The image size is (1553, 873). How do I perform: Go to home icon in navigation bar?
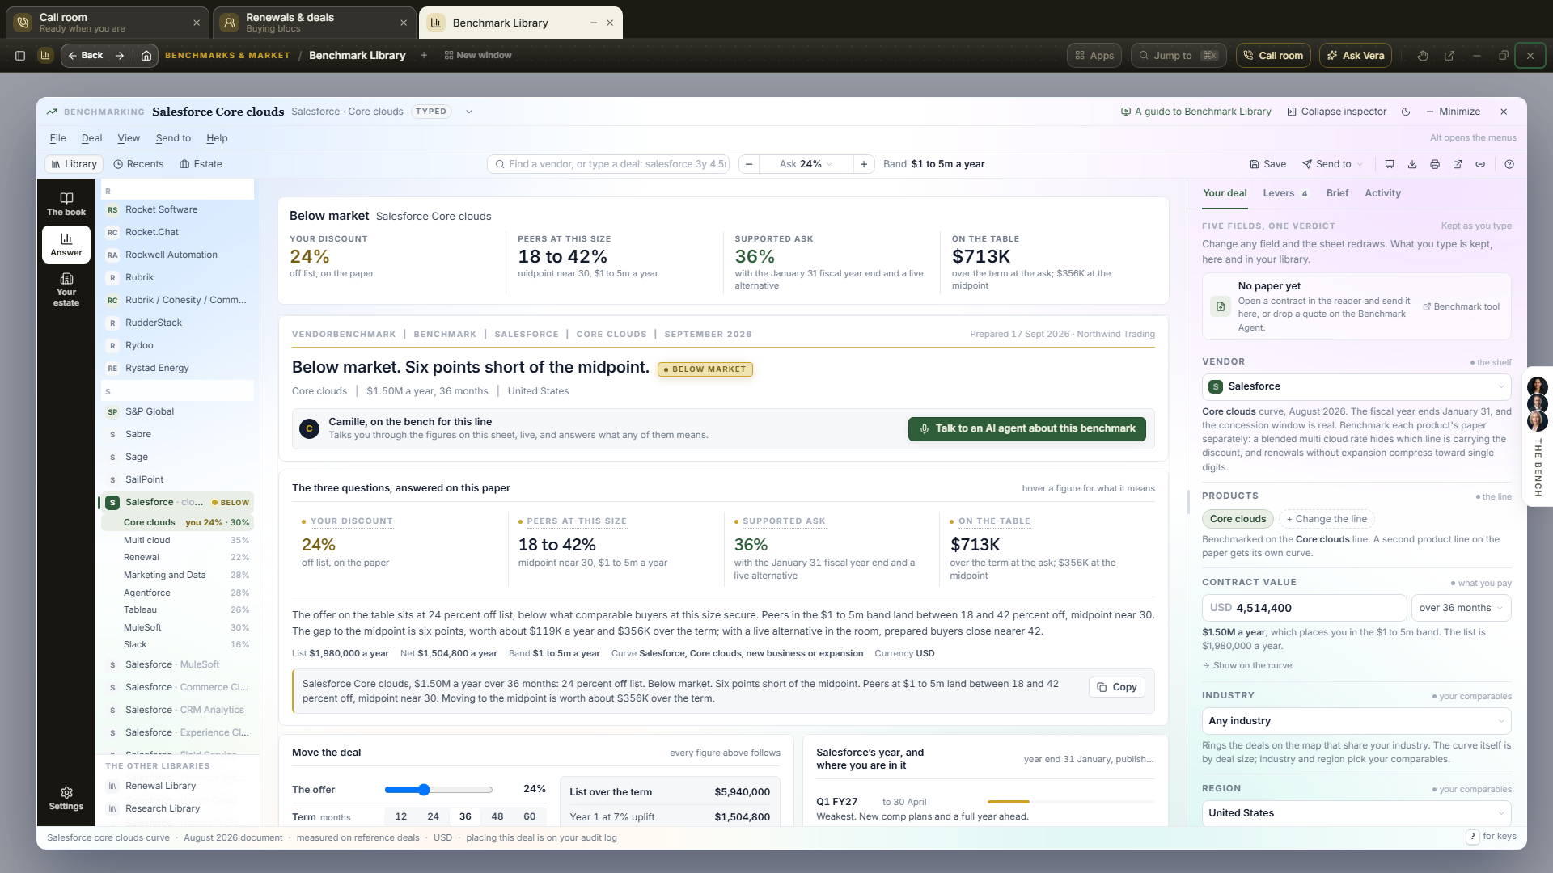click(x=146, y=56)
